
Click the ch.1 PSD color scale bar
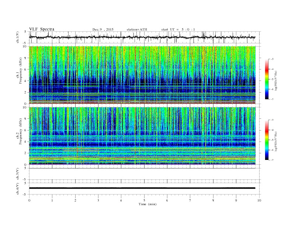(x=267, y=79)
